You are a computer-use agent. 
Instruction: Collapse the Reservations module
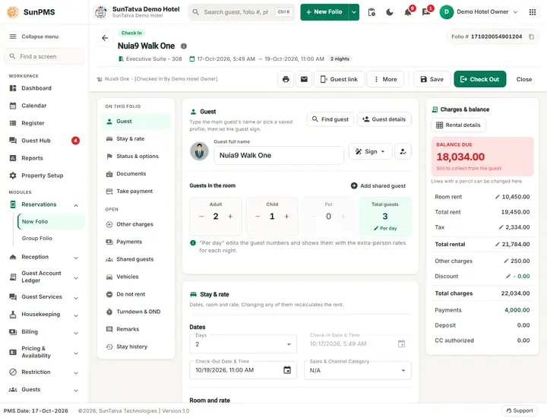76,205
